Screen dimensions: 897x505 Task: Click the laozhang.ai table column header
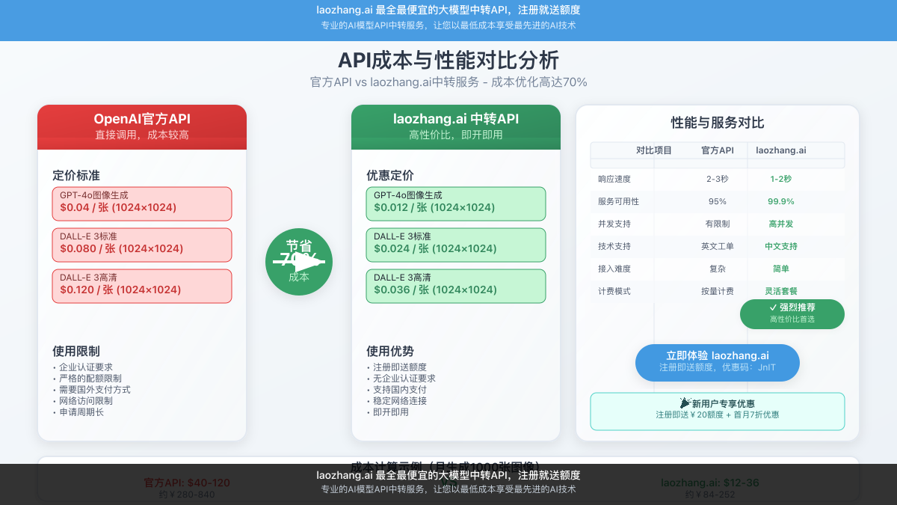[781, 150]
